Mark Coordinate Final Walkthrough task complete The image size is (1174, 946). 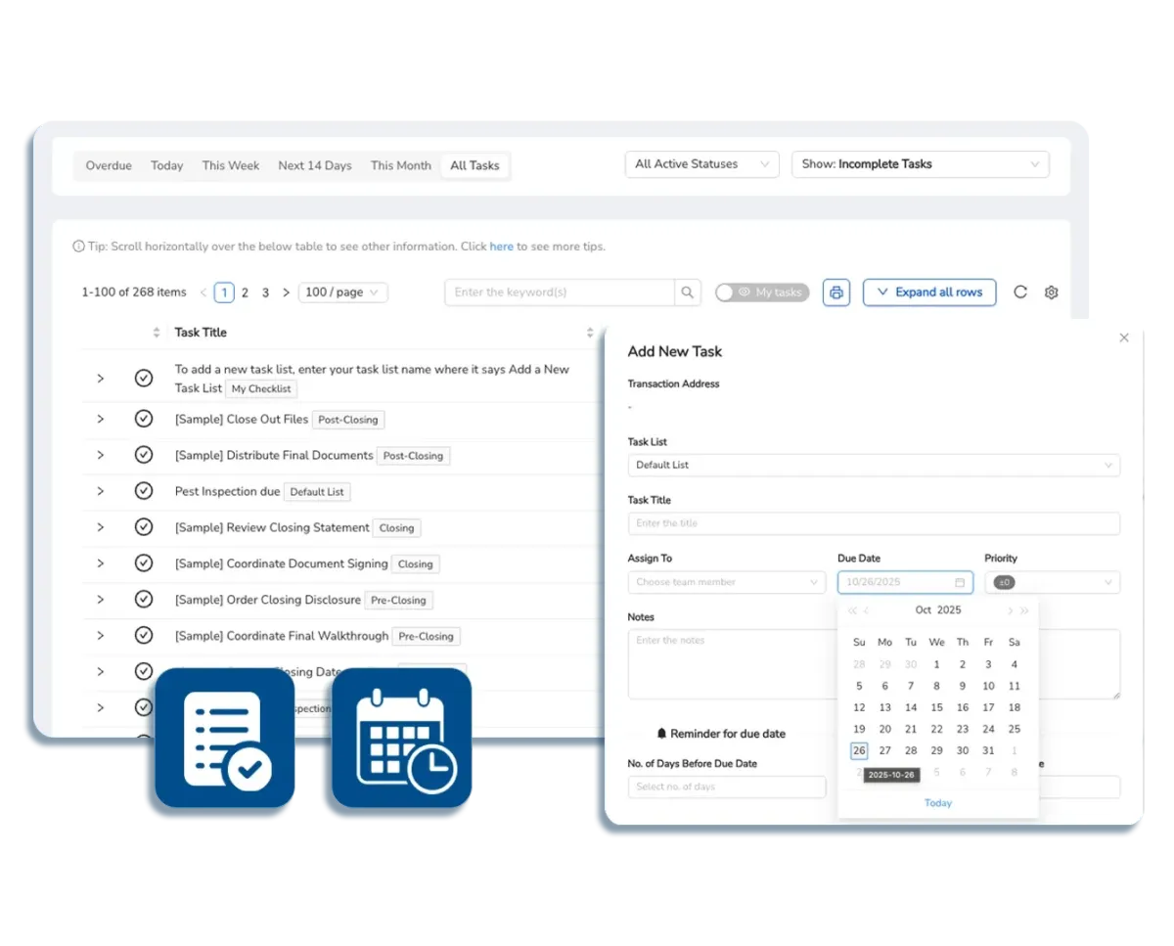144,636
